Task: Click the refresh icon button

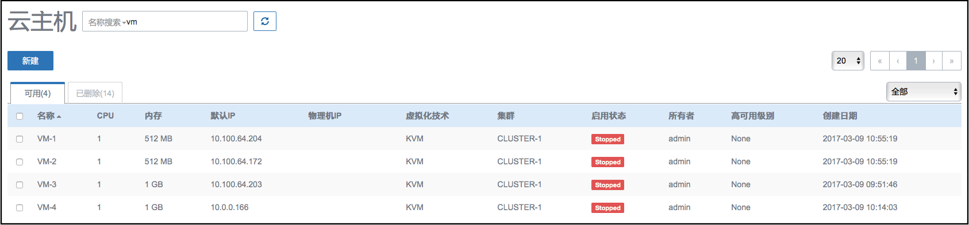Action: [x=265, y=21]
